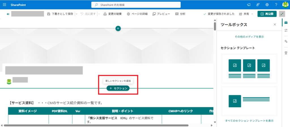This screenshot has height=127, width=290.
Task: Click the frog author avatar below title
Action: coord(9,81)
